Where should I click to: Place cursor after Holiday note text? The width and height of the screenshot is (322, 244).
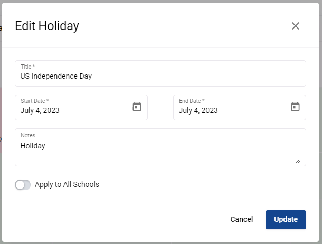pyautogui.click(x=45, y=146)
